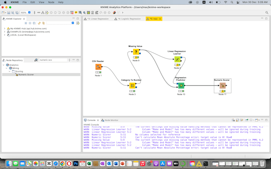Click the New workflow wizard toolbar icon
The width and height of the screenshot is (271, 169).
pyautogui.click(x=3, y=13)
